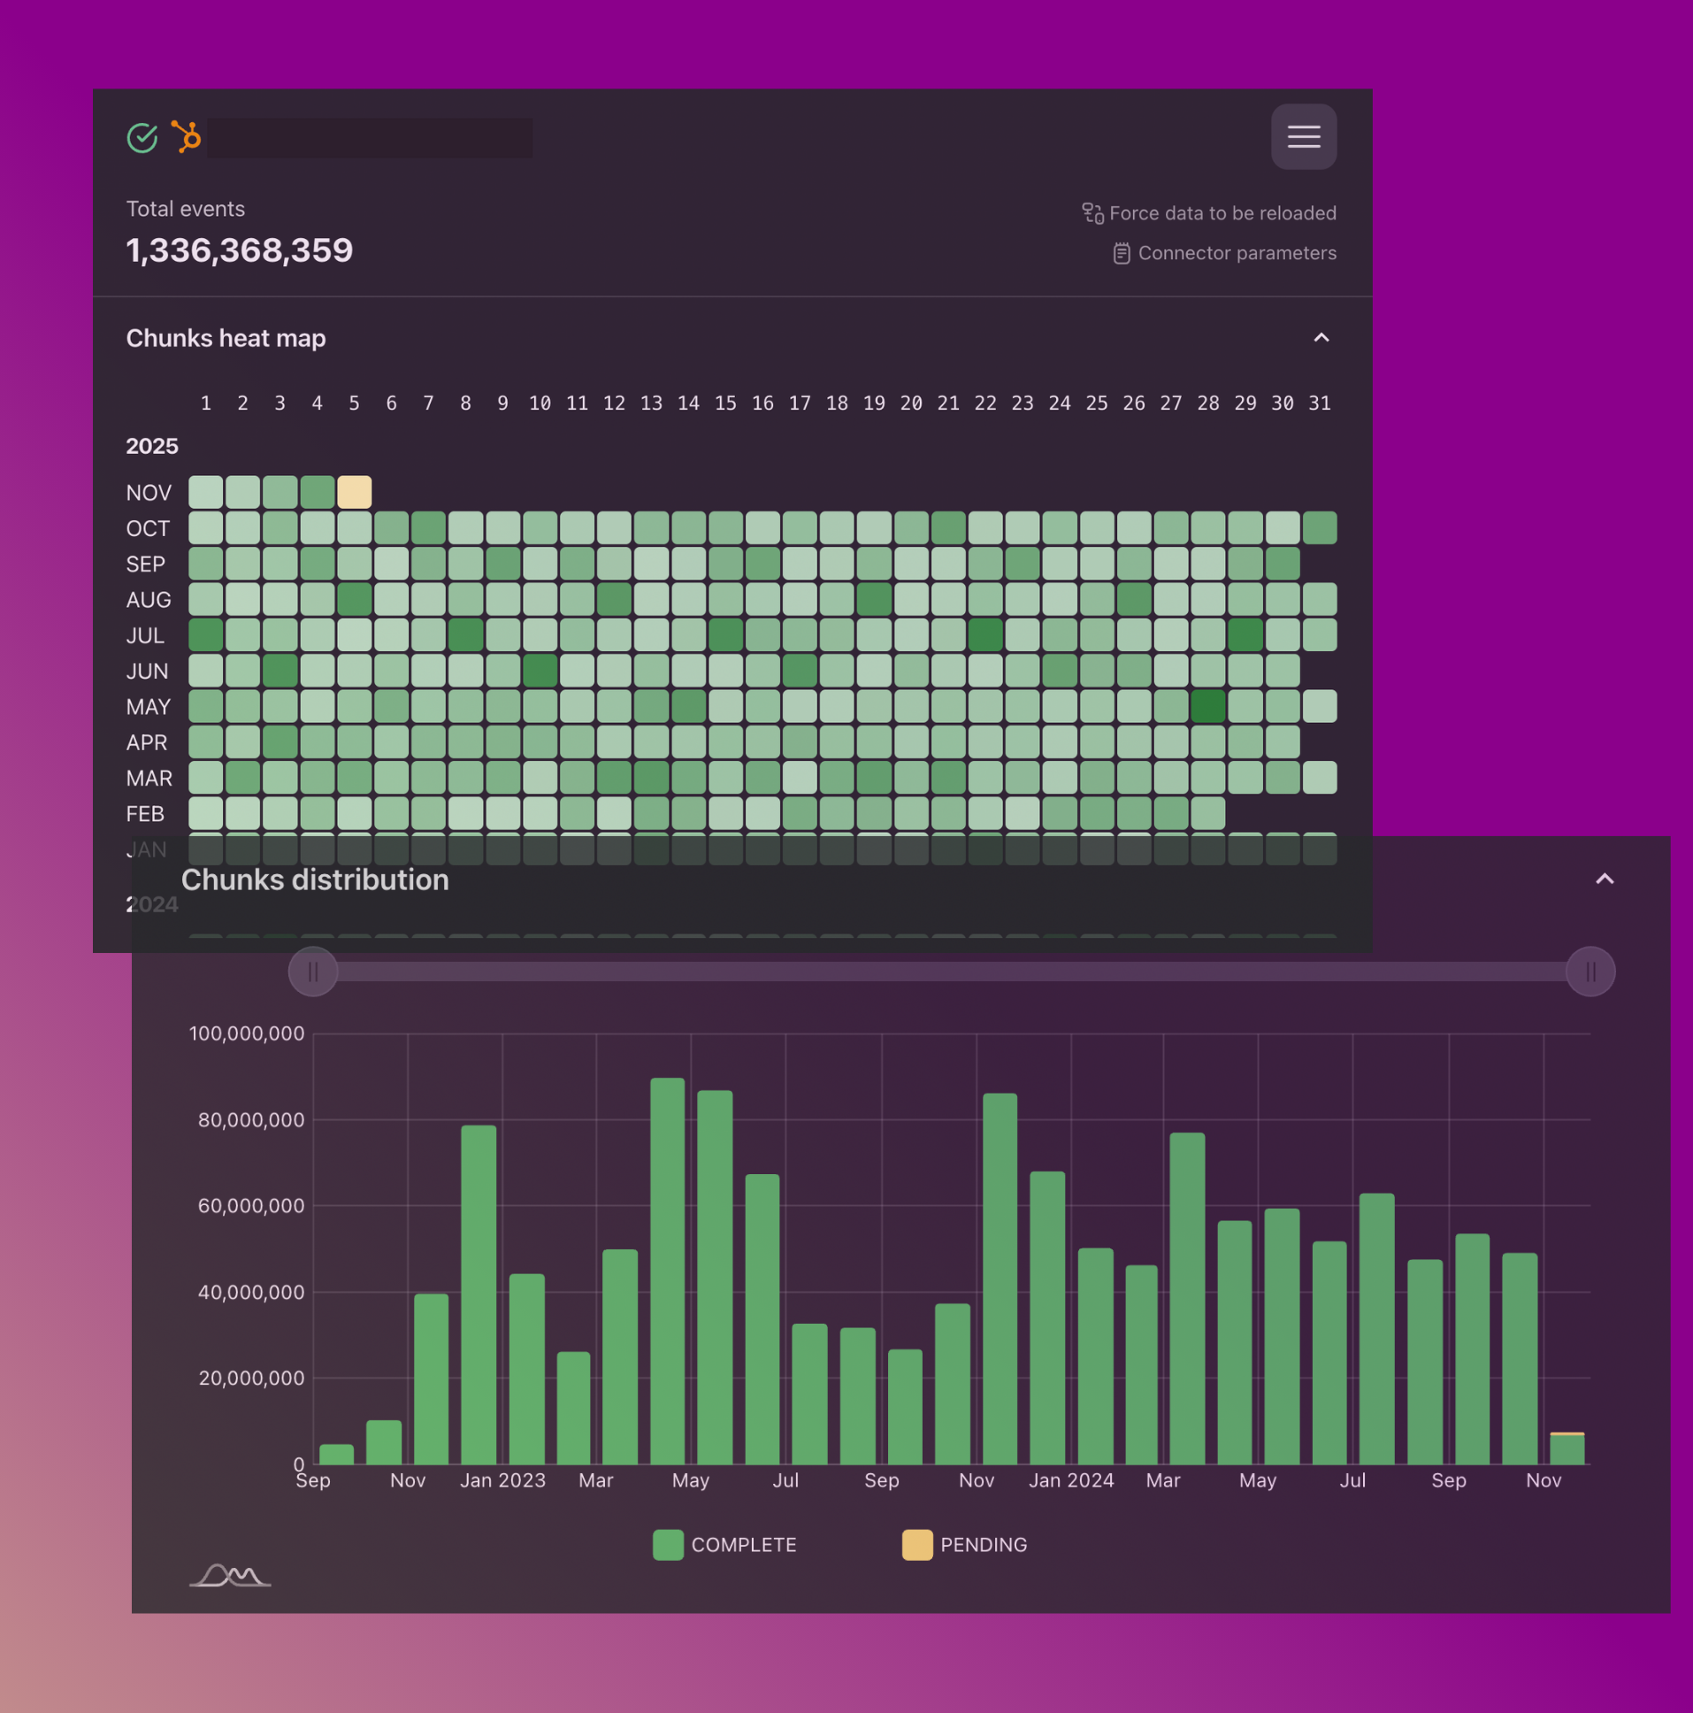The height and width of the screenshot is (1713, 1693).
Task: Click the Force data to be reloaded link
Action: pos(1223,212)
